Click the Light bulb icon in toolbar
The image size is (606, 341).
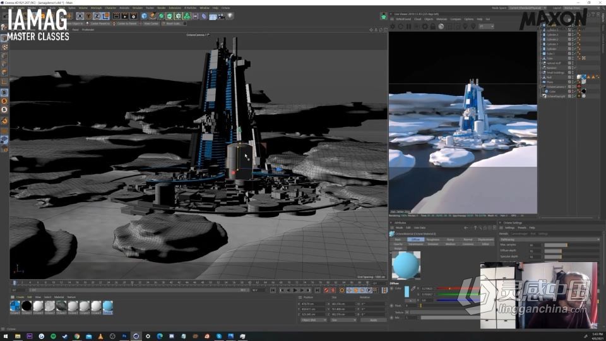click(230, 16)
